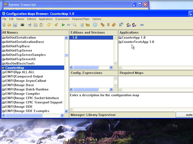Select AbtXmlTcpBase in the names list
This screenshot has width=193, height=144.
(33, 46)
